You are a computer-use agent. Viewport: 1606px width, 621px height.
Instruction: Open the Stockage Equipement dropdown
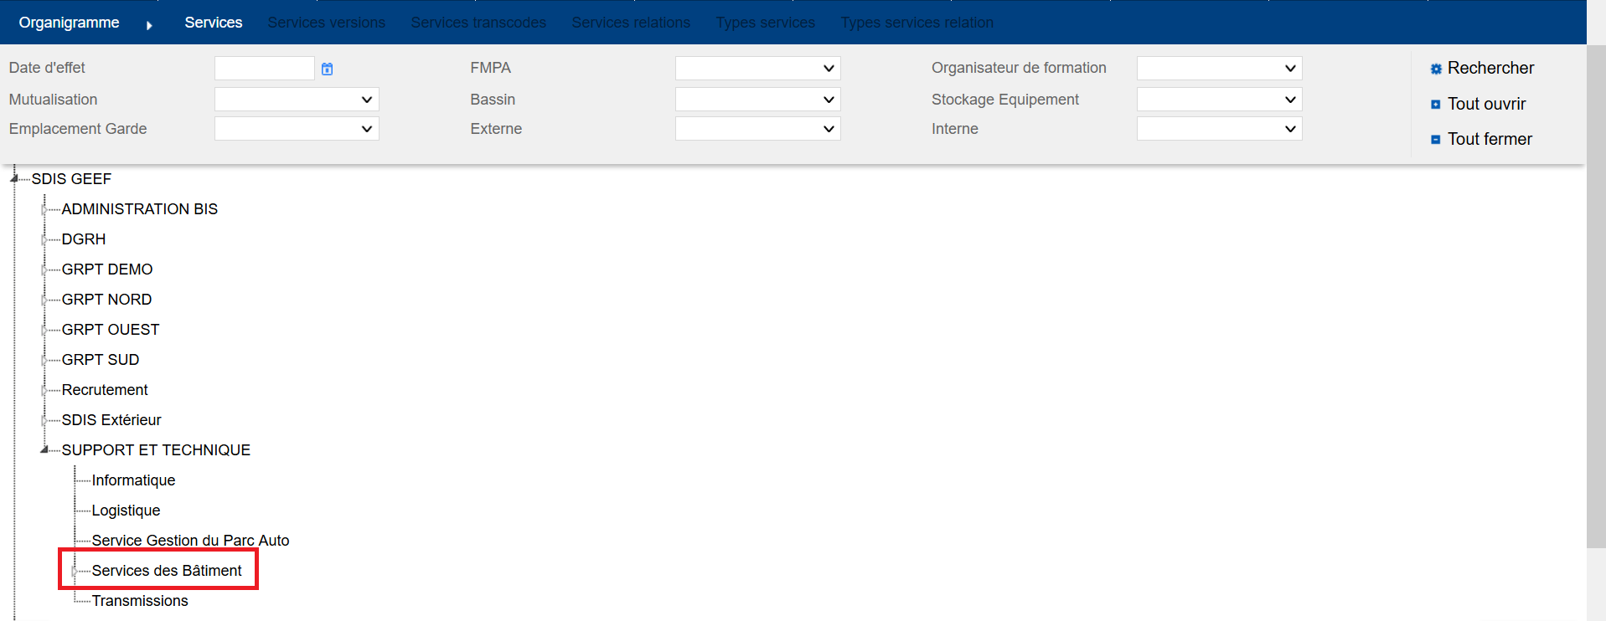tap(1218, 100)
